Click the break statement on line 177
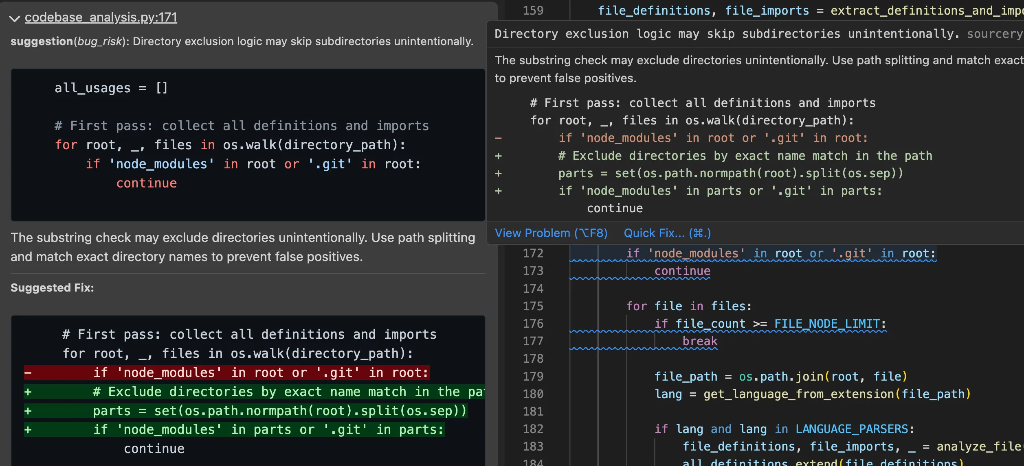The height and width of the screenshot is (466, 1024). coord(700,341)
